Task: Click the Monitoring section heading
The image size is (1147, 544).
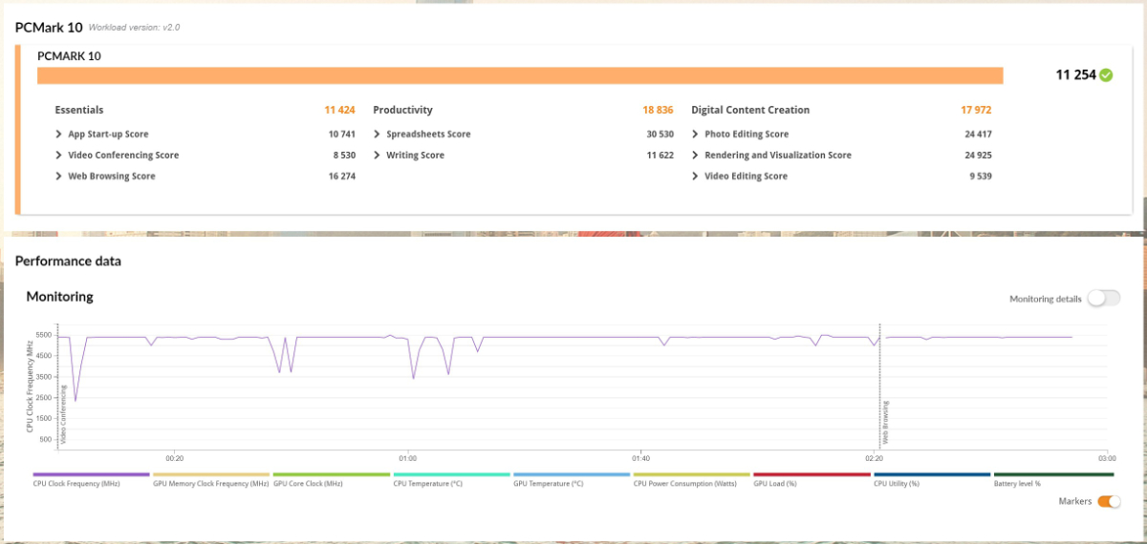Action: point(60,297)
